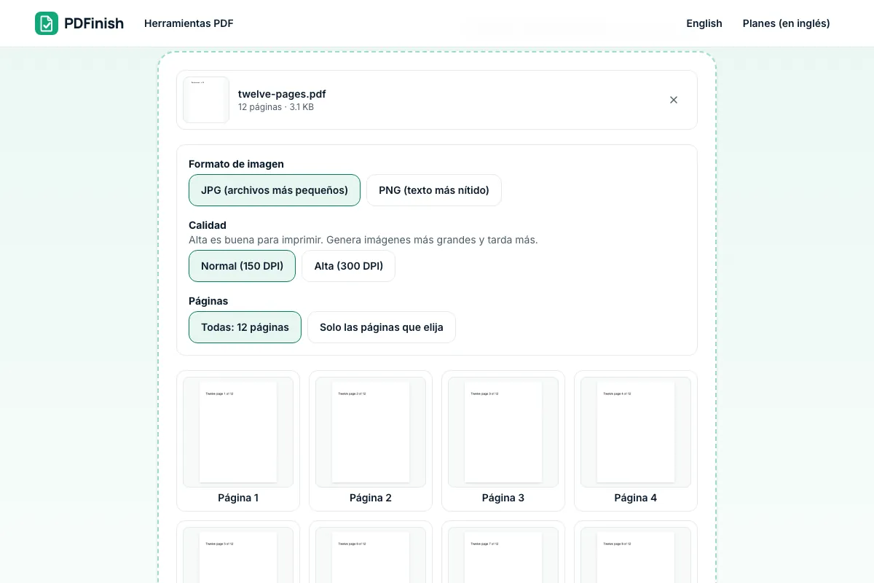Screen dimensions: 874x583
Task: Switch language to English
Action: 704,23
